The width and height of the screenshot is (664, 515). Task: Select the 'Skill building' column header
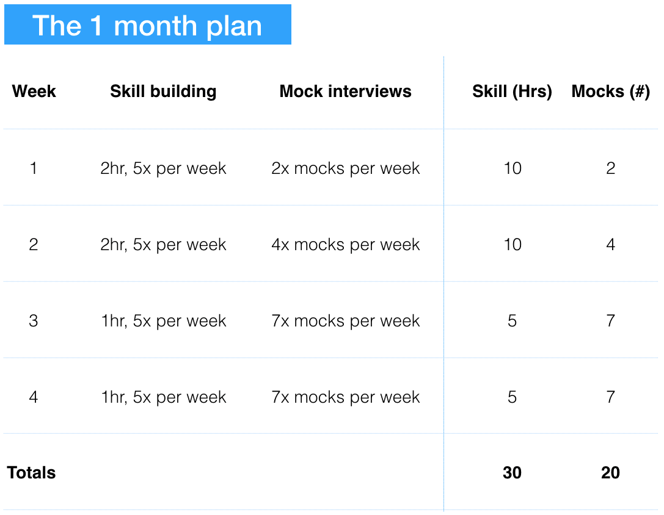pos(164,92)
